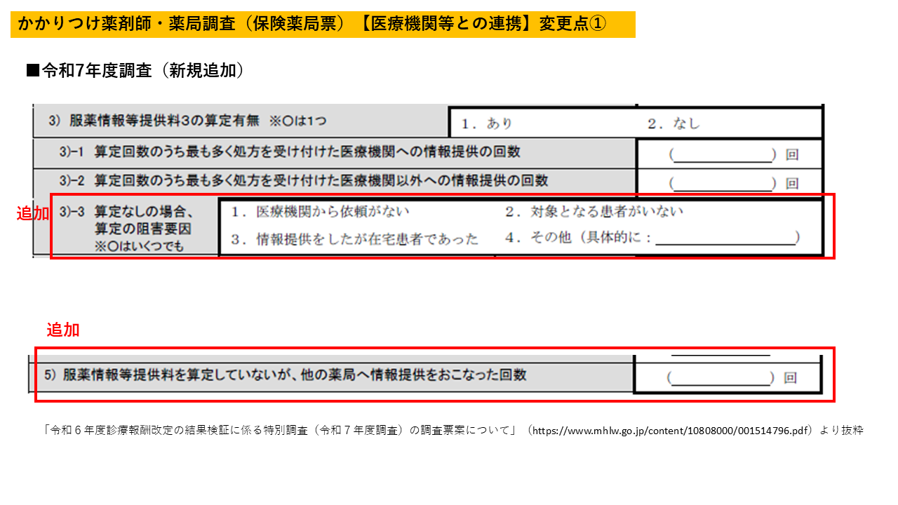Click the その他 具体的に blank line
The image size is (898, 505).
pyautogui.click(x=724, y=239)
